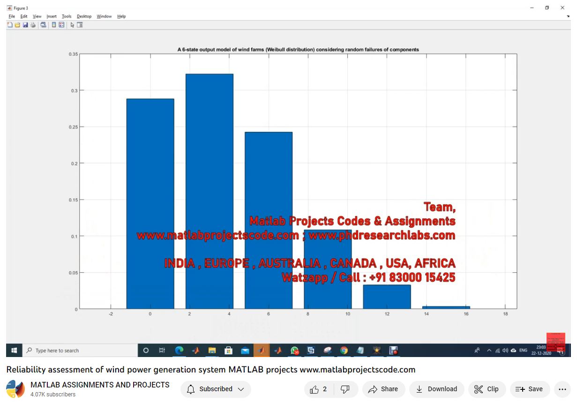The width and height of the screenshot is (577, 402).
Task: Click the taskbar search box
Action: pyautogui.click(x=80, y=350)
